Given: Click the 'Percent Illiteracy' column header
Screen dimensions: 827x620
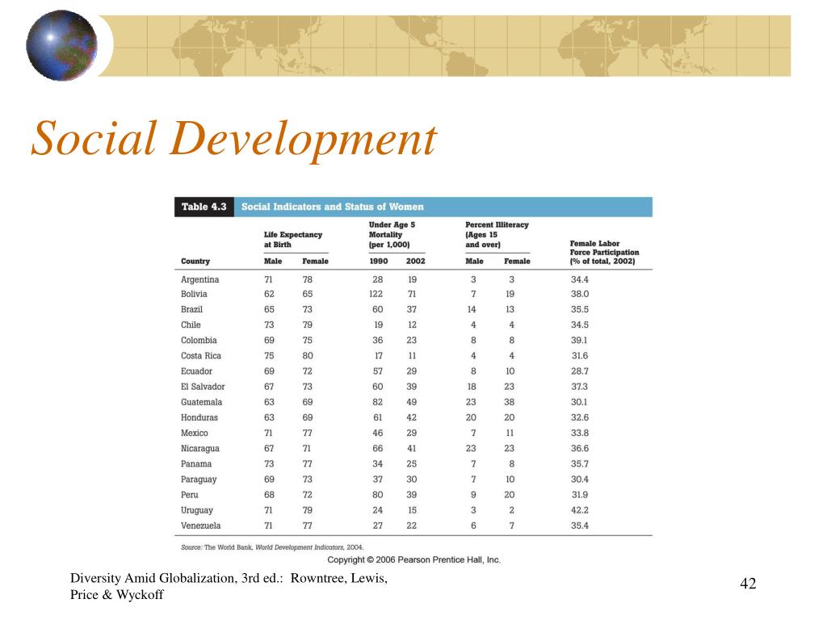Looking at the screenshot, I should tap(497, 235).
